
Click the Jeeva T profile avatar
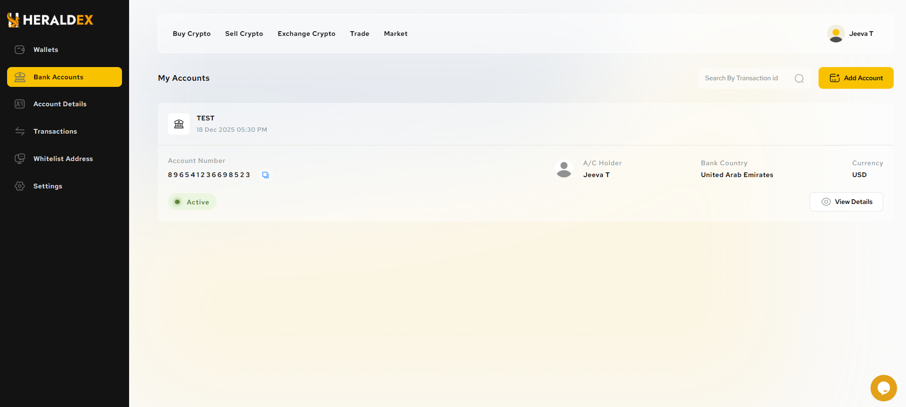(836, 34)
